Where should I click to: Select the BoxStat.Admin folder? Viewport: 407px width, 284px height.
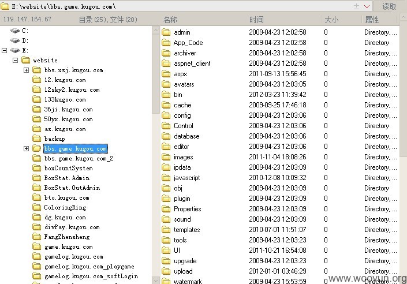tap(67, 178)
